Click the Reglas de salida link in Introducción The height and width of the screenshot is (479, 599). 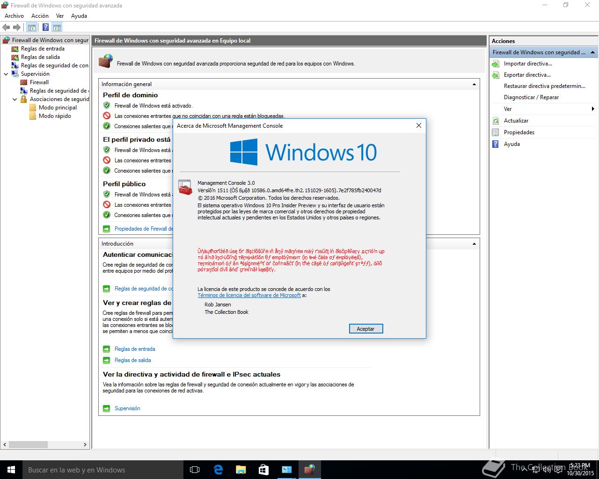pyautogui.click(x=133, y=360)
